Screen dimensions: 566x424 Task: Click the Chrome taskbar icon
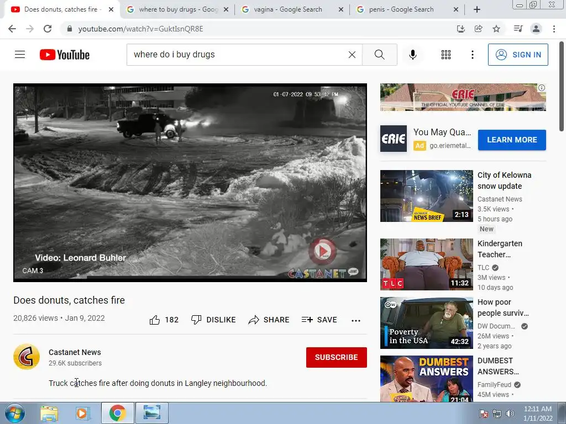pyautogui.click(x=117, y=413)
